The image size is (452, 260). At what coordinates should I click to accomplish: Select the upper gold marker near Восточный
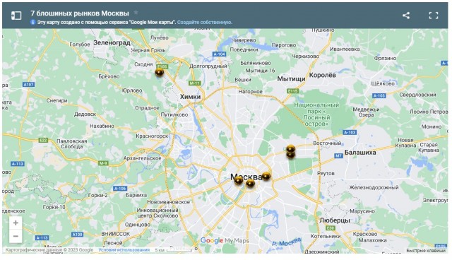290,149
